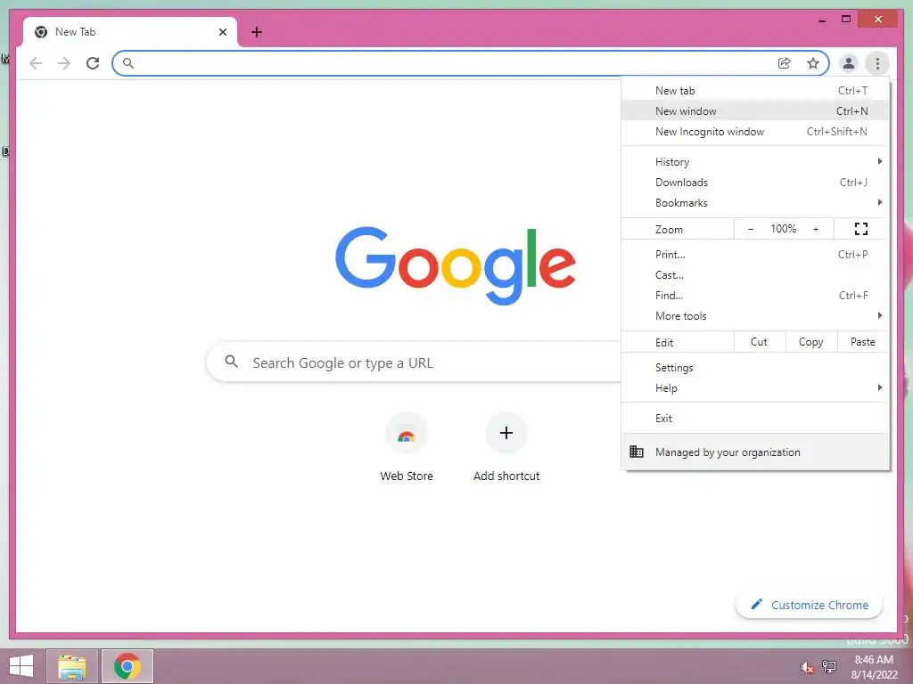Image resolution: width=913 pixels, height=684 pixels.
Task: Expand the History submenu
Action: click(755, 162)
